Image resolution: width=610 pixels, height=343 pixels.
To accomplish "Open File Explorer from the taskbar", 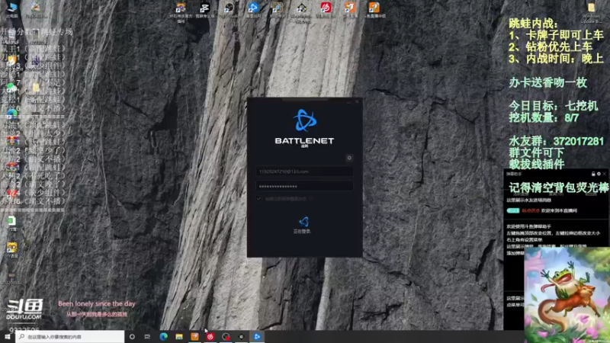I will (179, 337).
